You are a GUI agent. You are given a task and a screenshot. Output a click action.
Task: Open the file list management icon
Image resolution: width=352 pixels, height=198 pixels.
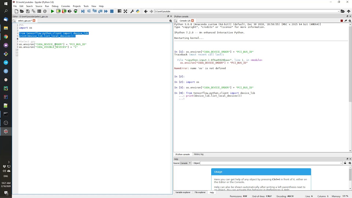tap(39, 11)
